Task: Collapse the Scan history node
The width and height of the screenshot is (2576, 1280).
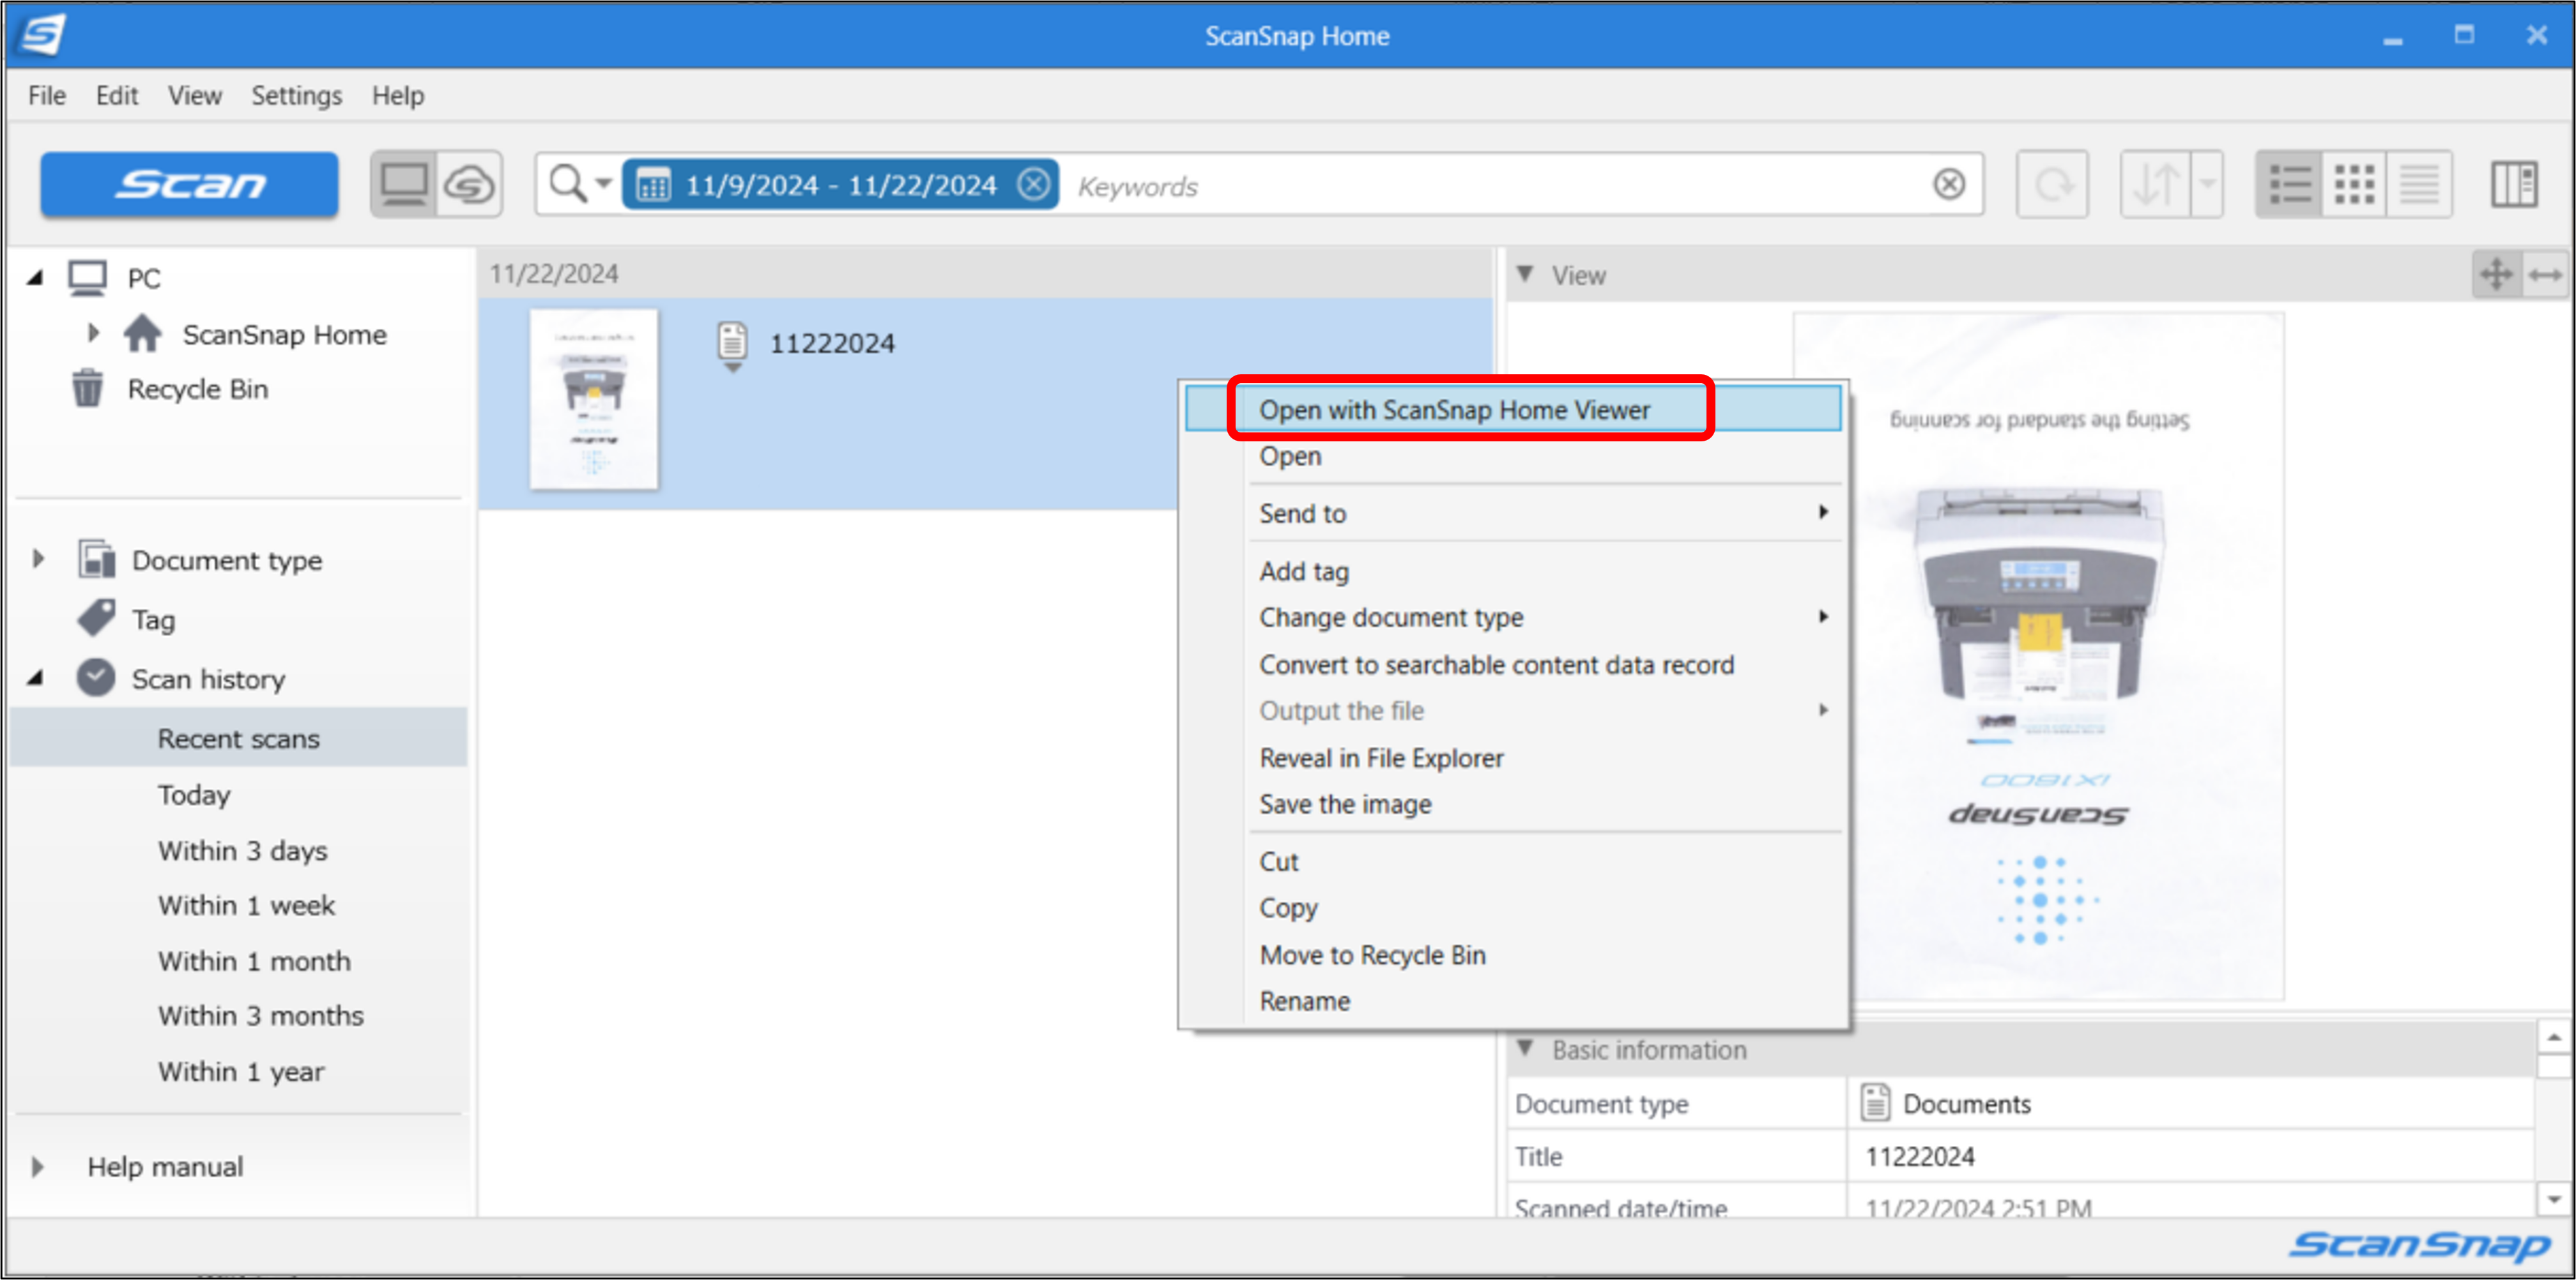Action: (36, 678)
